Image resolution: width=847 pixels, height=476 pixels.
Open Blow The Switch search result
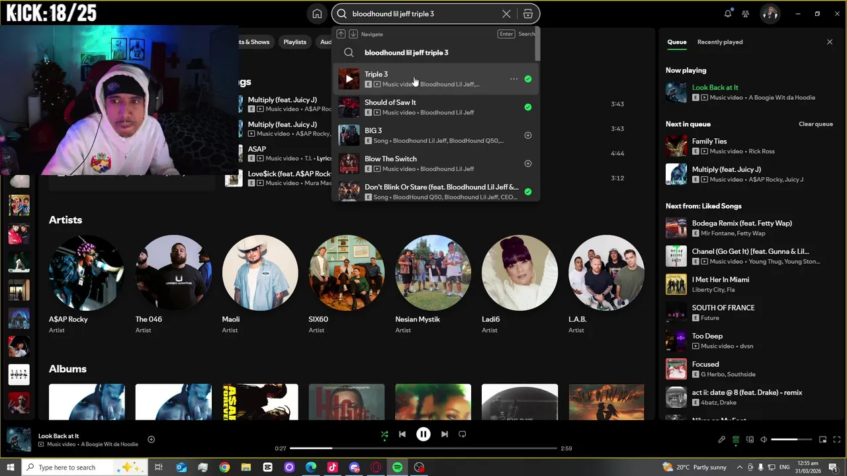point(435,163)
